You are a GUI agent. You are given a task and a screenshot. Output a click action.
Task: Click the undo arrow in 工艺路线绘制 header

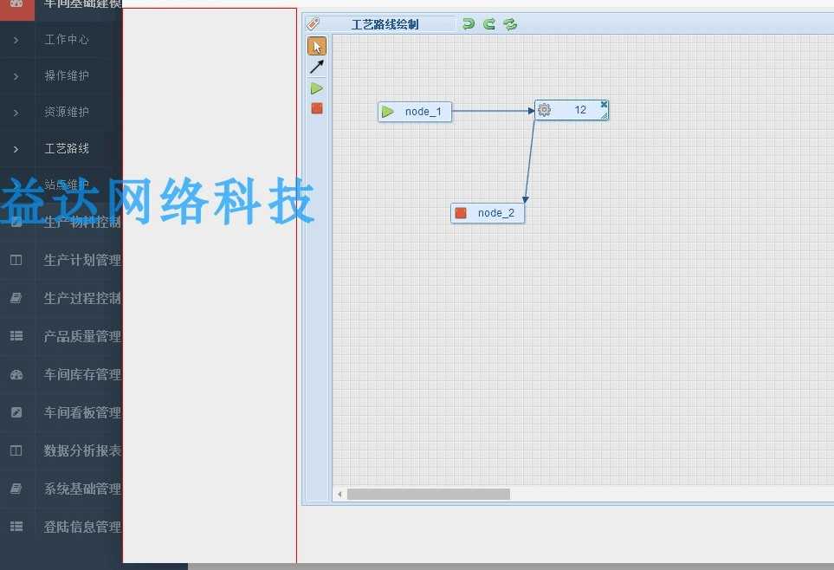click(x=468, y=23)
